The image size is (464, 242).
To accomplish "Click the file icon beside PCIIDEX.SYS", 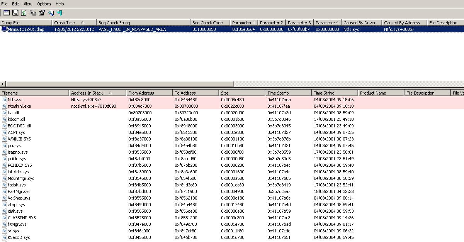I will coord(4,165).
